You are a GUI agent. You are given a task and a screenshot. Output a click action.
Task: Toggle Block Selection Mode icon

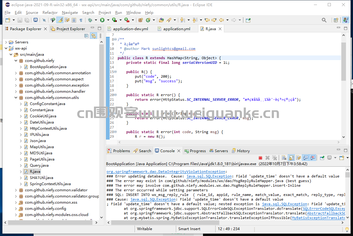tap(74, 20)
